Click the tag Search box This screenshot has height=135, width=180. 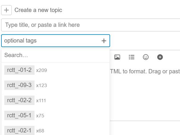55,55
